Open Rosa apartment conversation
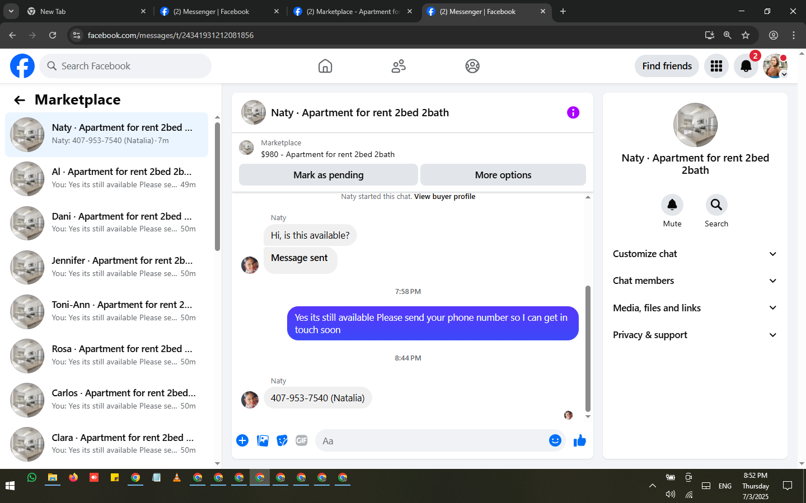The width and height of the screenshot is (806, 503). click(106, 355)
